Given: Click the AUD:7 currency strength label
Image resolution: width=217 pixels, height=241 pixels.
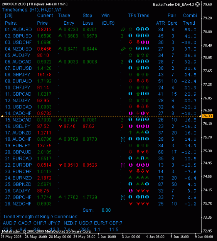Looking at the screenshot, I should click(9, 223).
